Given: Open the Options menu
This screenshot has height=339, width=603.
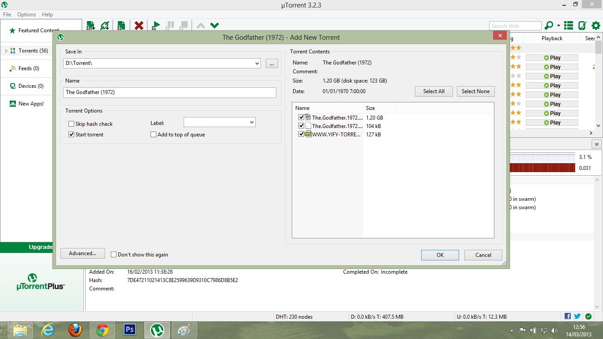Looking at the screenshot, I should 26,15.
